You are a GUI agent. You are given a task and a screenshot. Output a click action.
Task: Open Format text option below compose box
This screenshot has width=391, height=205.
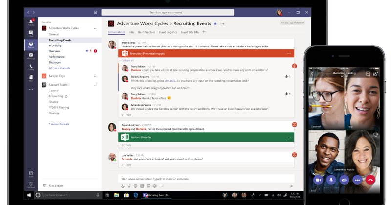(x=123, y=186)
